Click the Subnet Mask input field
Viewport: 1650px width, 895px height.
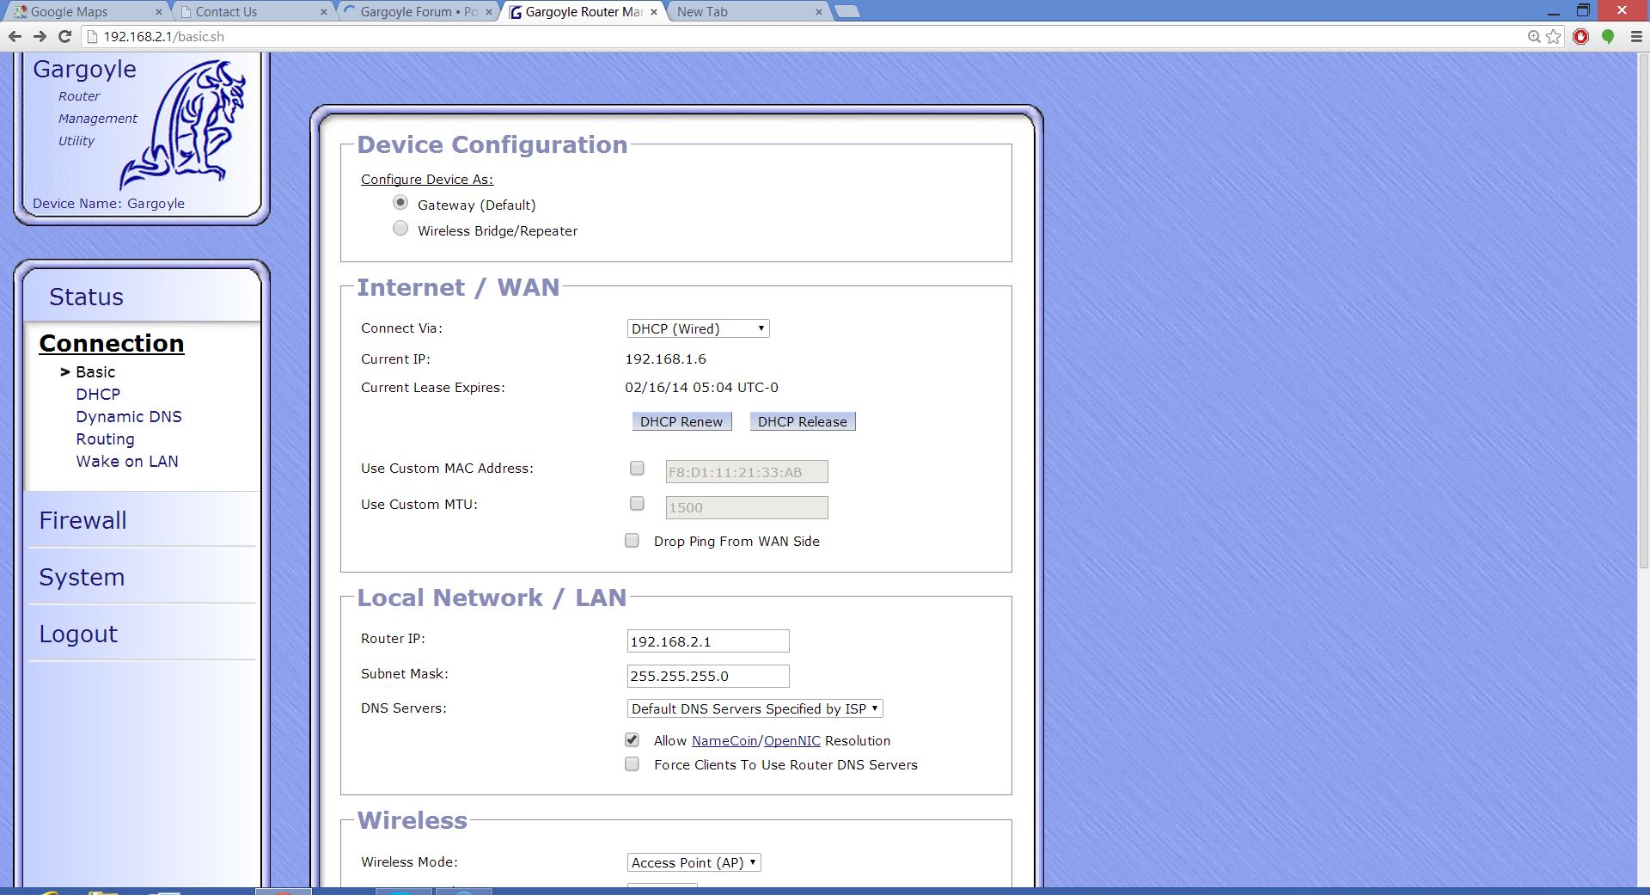tap(708, 676)
